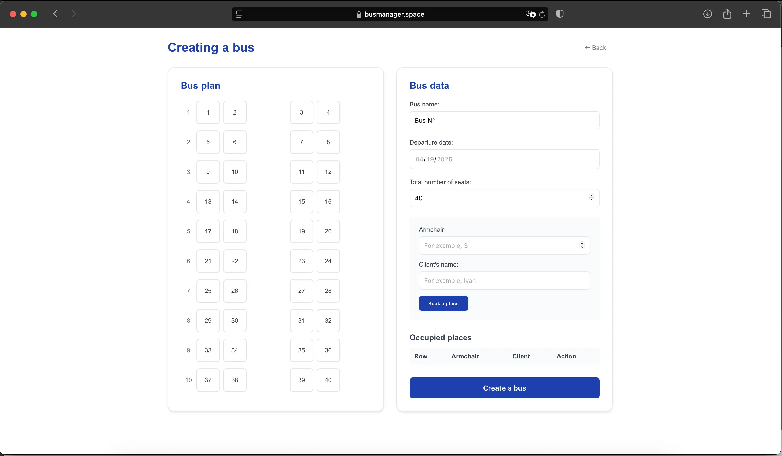Go back using the browser back arrow

point(55,14)
